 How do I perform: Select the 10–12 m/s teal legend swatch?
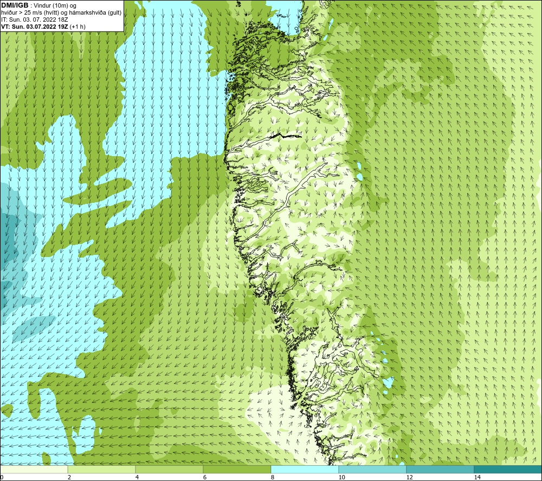click(372, 469)
